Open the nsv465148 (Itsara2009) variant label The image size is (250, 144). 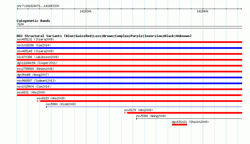(35, 51)
